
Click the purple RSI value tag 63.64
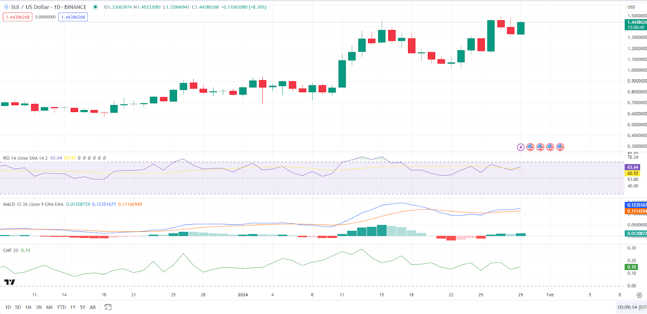point(633,167)
